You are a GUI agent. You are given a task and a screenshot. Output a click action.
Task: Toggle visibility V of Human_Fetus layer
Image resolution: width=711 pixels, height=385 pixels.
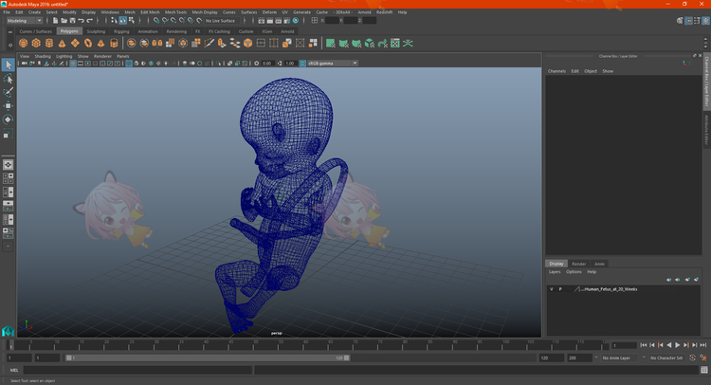[552, 289]
